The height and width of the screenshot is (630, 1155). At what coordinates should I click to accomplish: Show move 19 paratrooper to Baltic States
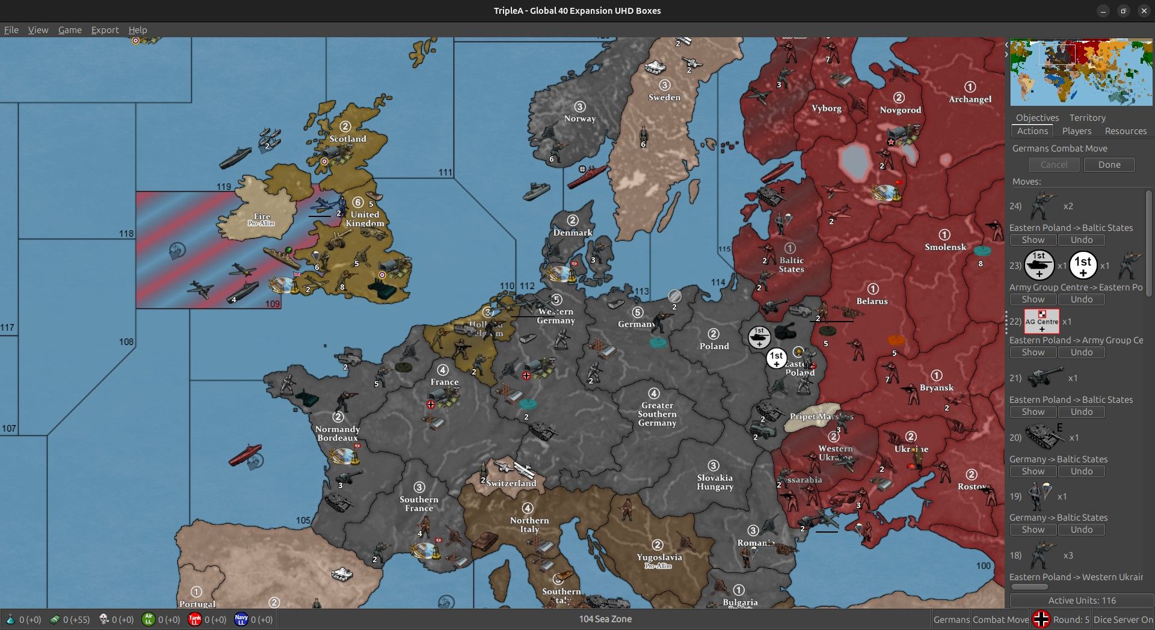tap(1033, 530)
